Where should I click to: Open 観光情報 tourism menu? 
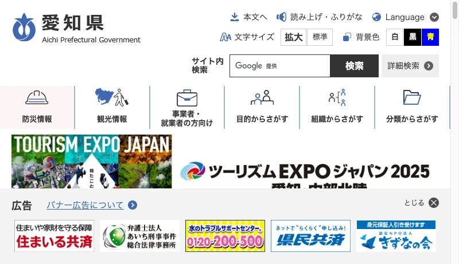pos(112,107)
